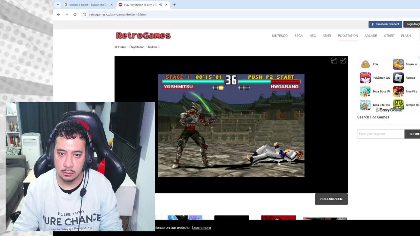Viewport: 420px width, 236px height.
Task: Reload the current page
Action: [x=75, y=14]
